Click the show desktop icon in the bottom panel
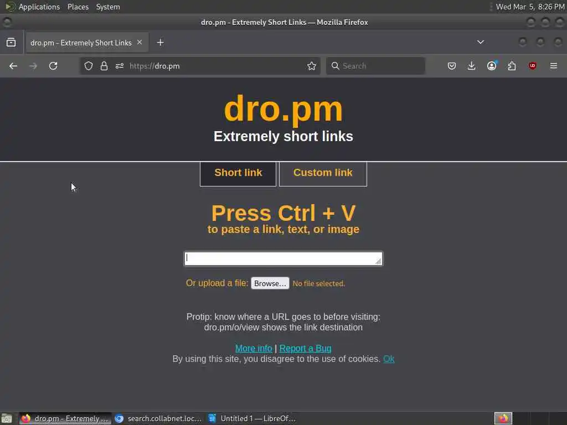 pyautogui.click(x=7, y=418)
